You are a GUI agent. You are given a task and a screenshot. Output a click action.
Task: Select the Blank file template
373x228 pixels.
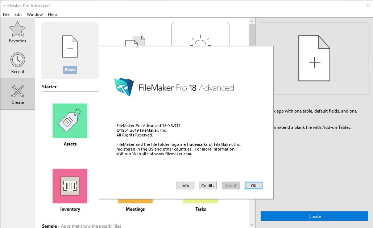point(70,51)
